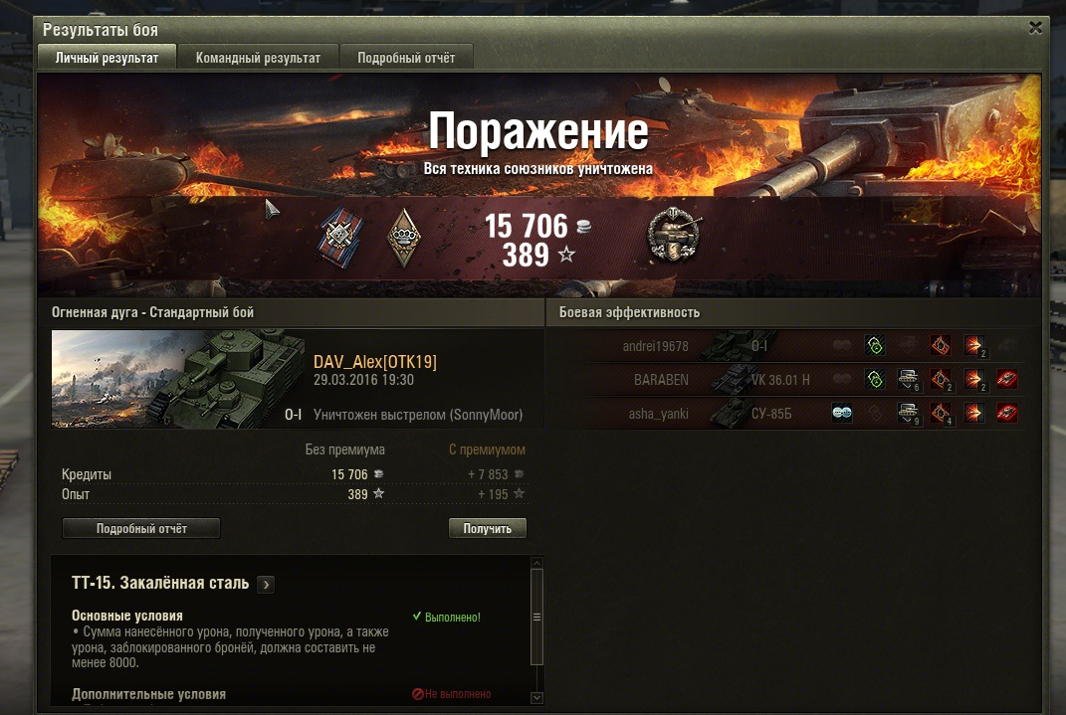
Task: Click the destroyed tank icon in BARABEN row
Action: coord(1007,379)
